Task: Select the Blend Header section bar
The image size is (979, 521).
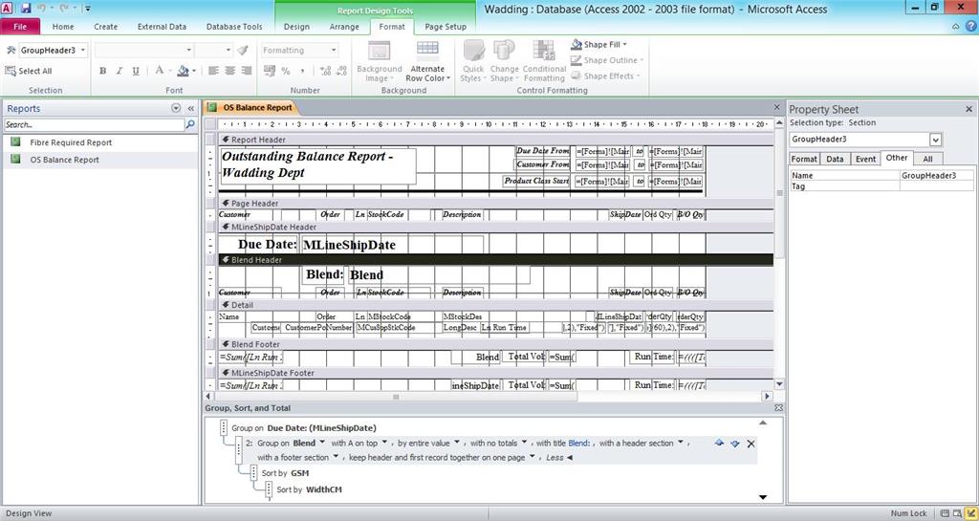Action: (x=496, y=260)
